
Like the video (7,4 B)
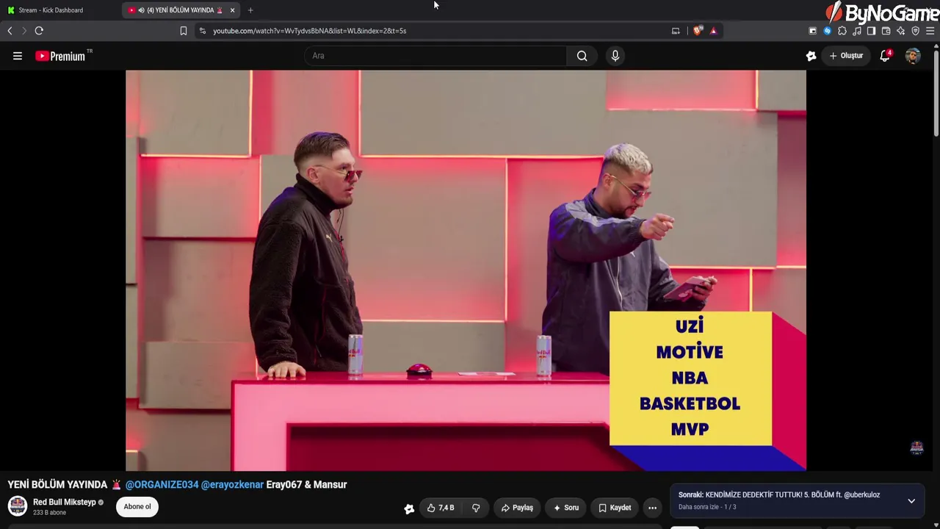[441, 508]
